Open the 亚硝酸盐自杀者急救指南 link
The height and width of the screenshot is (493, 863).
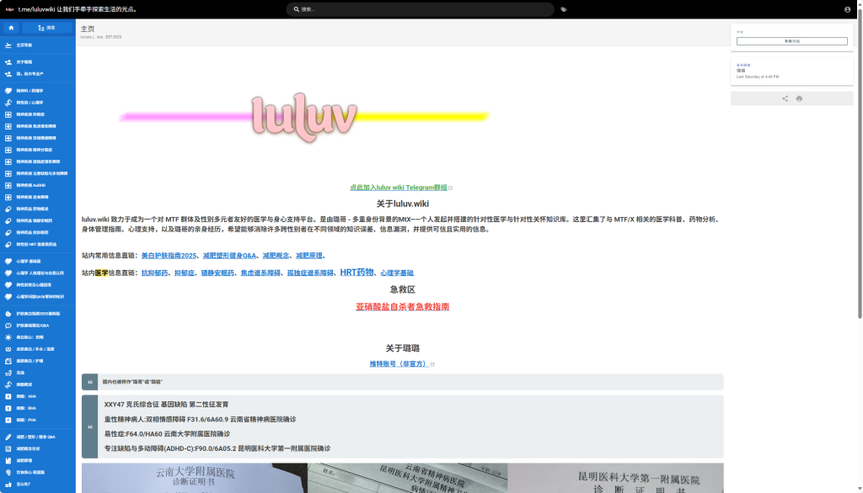[x=402, y=307]
